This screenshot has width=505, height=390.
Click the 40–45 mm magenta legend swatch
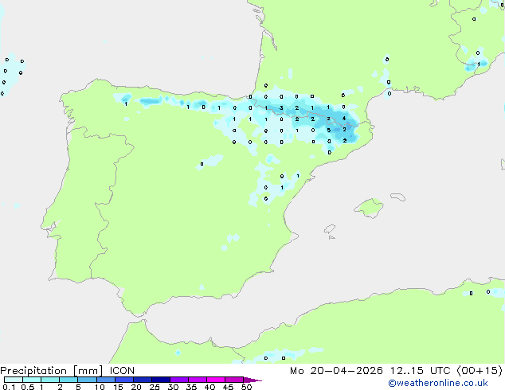[216, 380]
